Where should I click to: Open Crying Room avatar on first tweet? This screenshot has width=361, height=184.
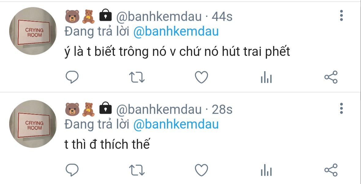point(33,31)
